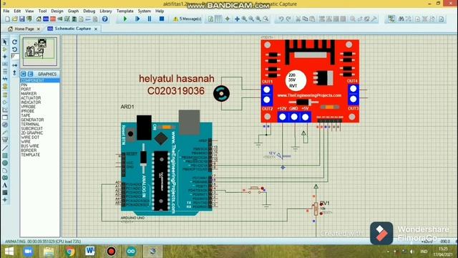Image resolution: width=458 pixels, height=258 pixels.
Task: Select COMPONENT in the graphics list
Action: (x=40, y=80)
